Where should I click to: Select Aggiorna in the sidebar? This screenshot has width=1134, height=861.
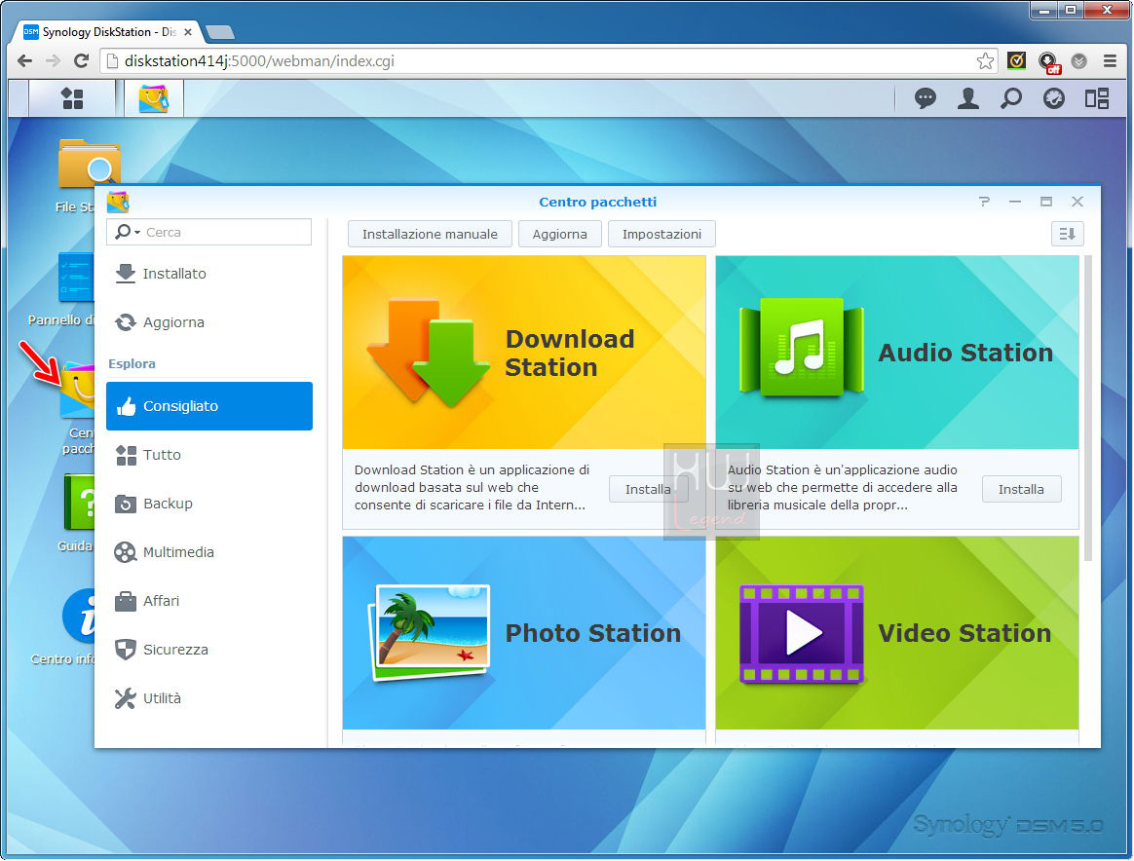[x=209, y=322]
